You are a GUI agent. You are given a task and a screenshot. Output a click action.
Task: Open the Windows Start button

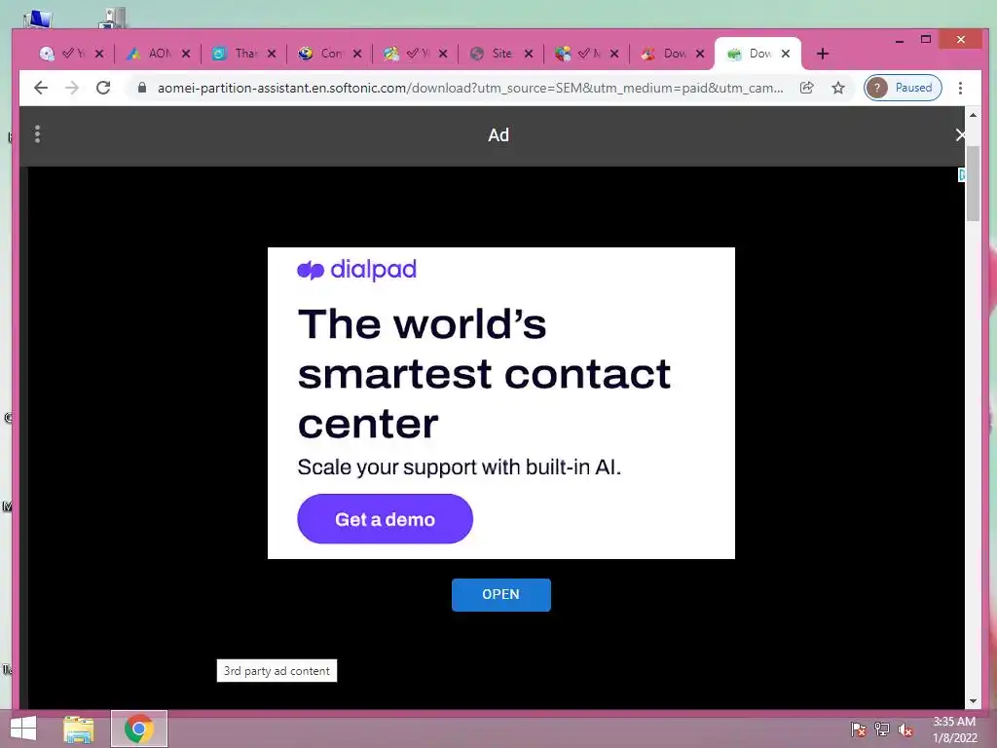coord(23,729)
